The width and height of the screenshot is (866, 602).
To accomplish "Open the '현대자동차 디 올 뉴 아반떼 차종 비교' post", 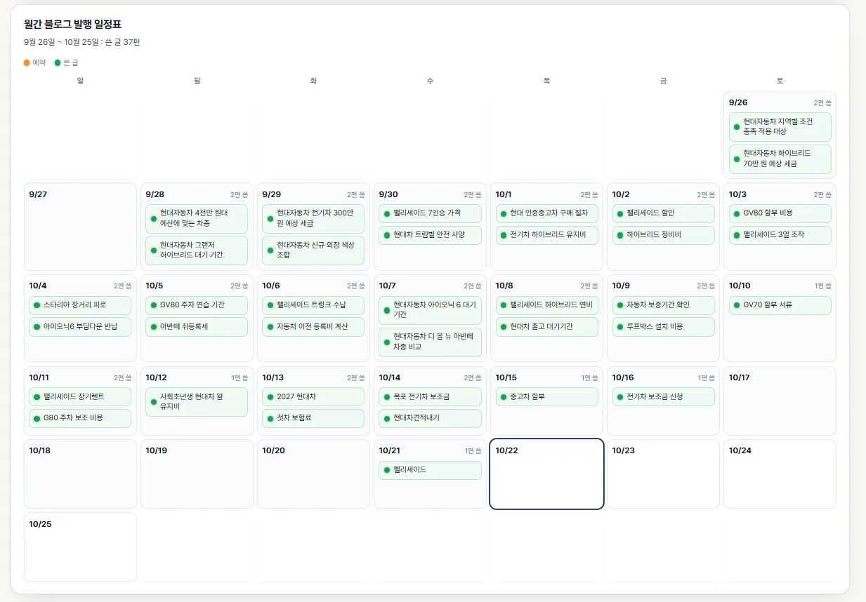I will point(430,342).
